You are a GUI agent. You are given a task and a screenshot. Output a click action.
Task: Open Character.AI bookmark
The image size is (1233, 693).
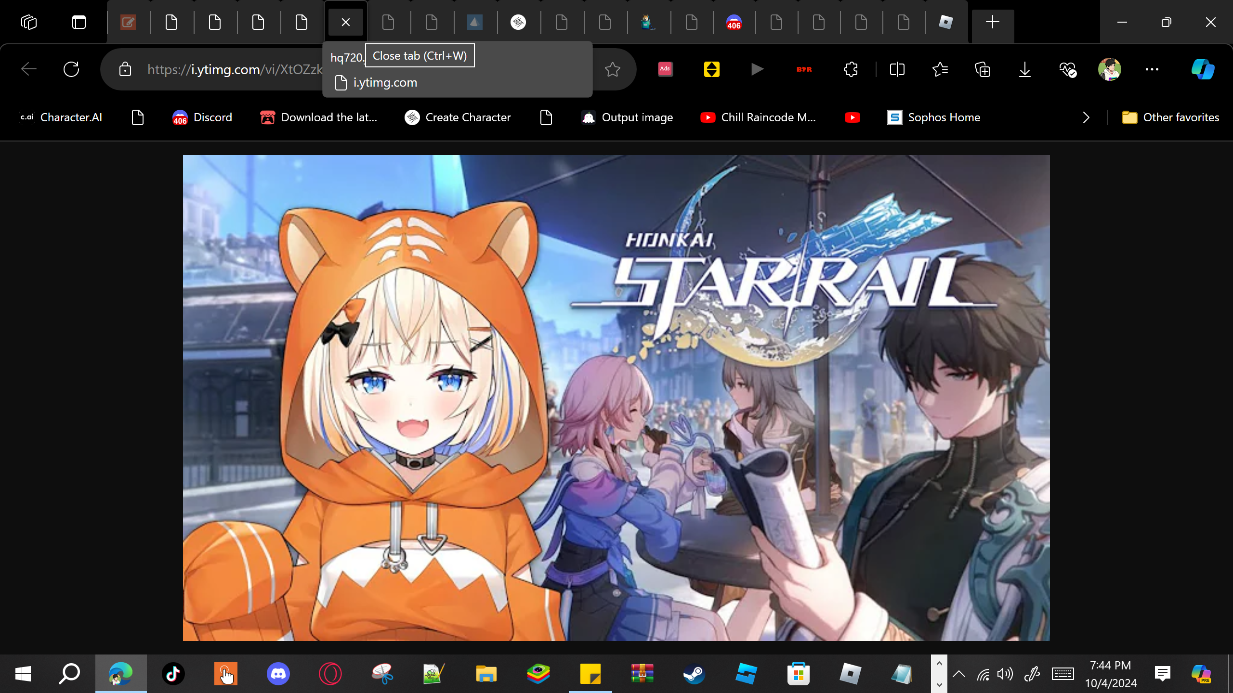pyautogui.click(x=61, y=117)
